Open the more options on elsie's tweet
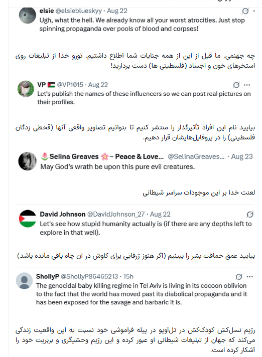 click(x=254, y=11)
